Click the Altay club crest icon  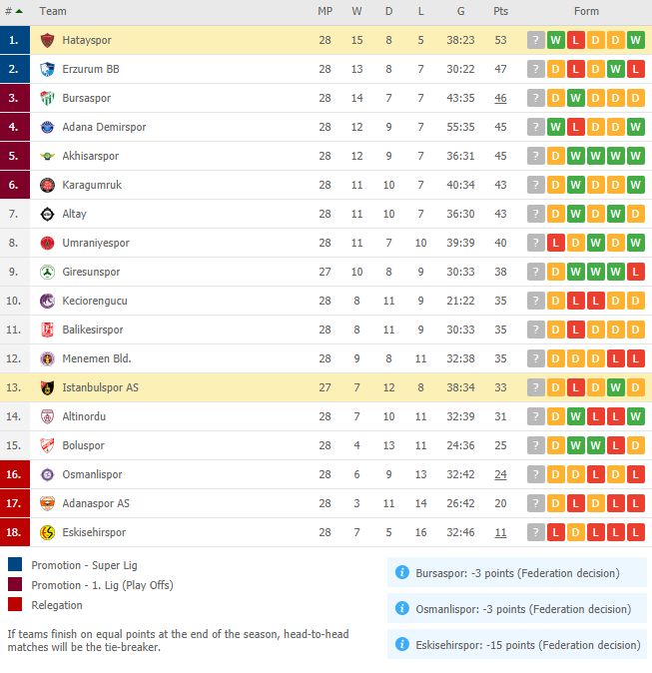tap(47, 214)
